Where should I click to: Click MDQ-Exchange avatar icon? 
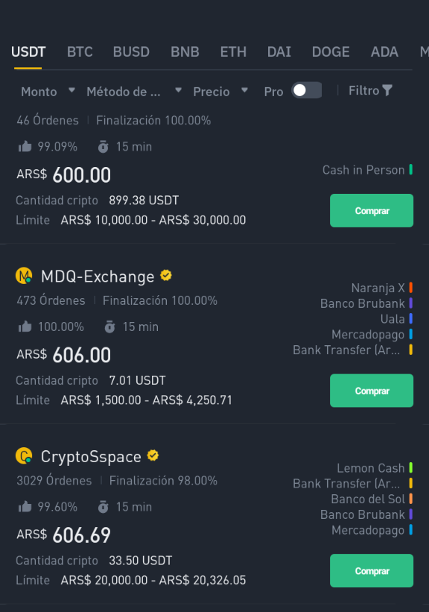(x=24, y=276)
